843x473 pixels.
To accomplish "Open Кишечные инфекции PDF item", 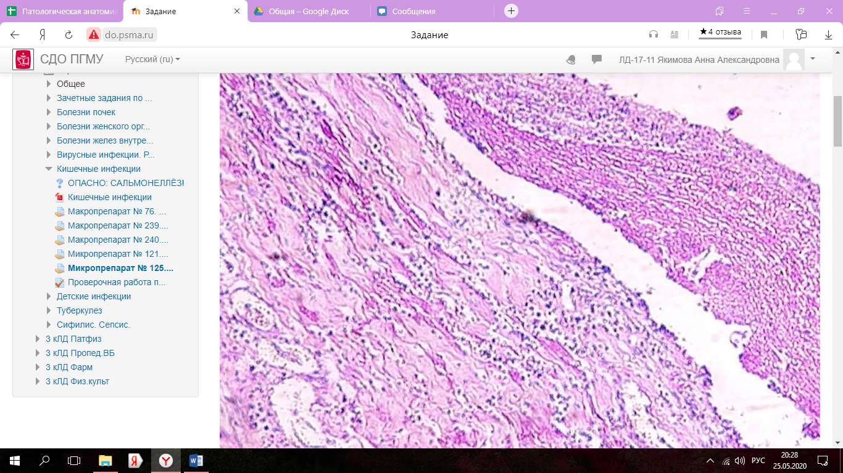I will (x=110, y=197).
